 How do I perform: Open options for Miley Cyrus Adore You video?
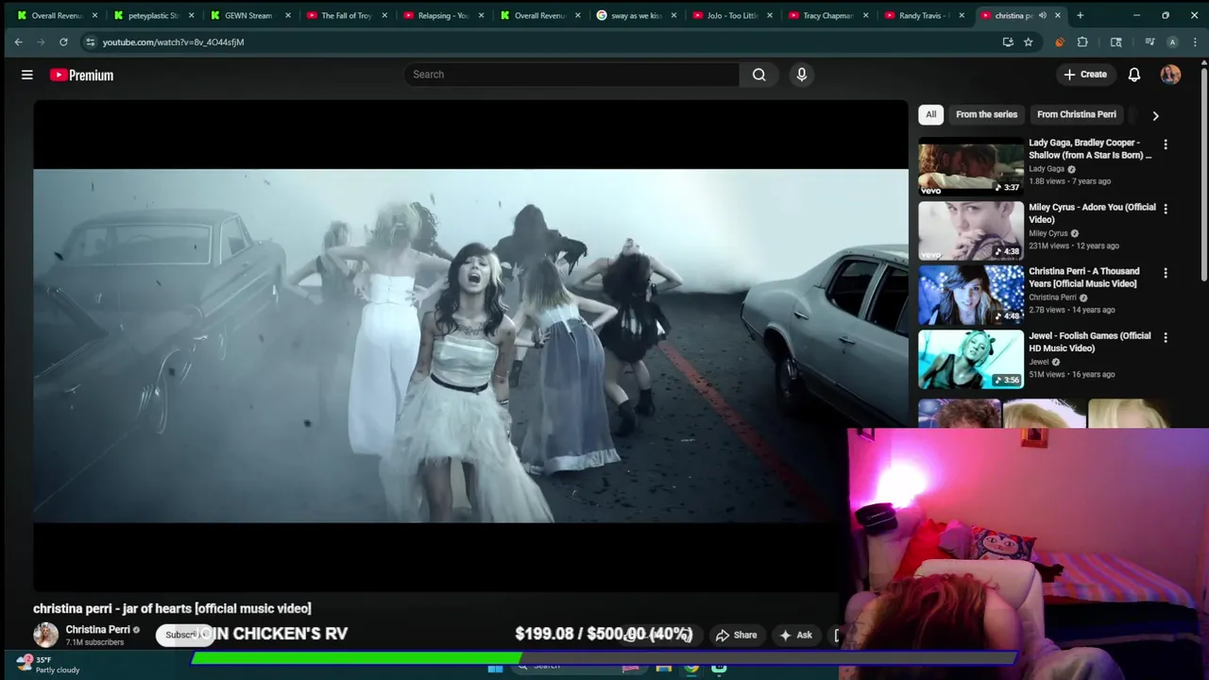click(1166, 209)
